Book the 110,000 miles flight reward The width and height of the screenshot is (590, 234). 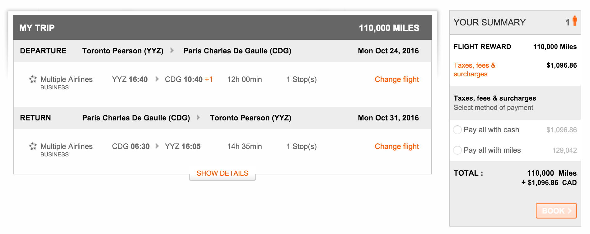pyautogui.click(x=556, y=211)
